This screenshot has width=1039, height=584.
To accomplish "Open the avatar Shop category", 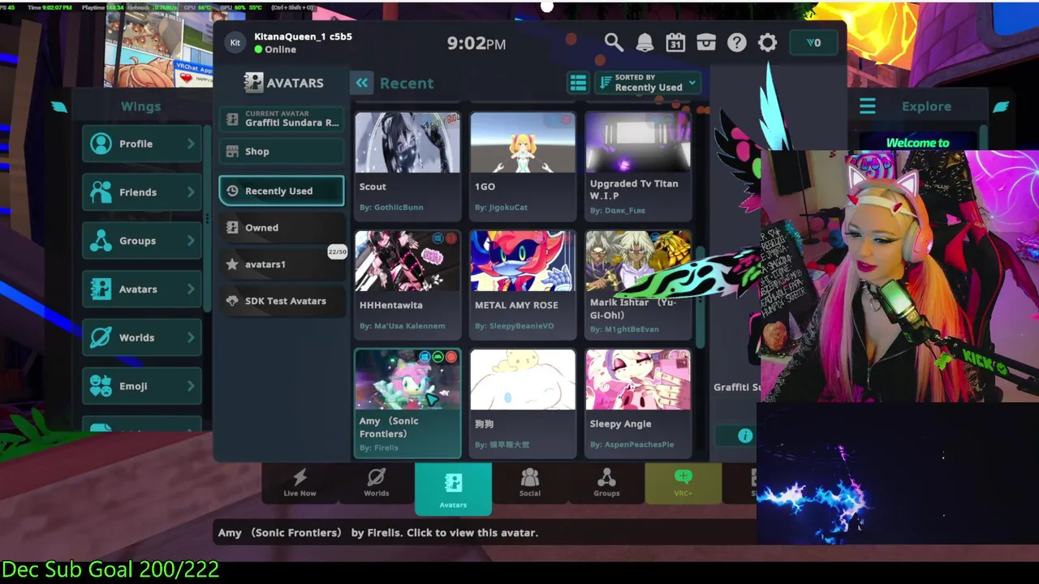I will click(282, 152).
